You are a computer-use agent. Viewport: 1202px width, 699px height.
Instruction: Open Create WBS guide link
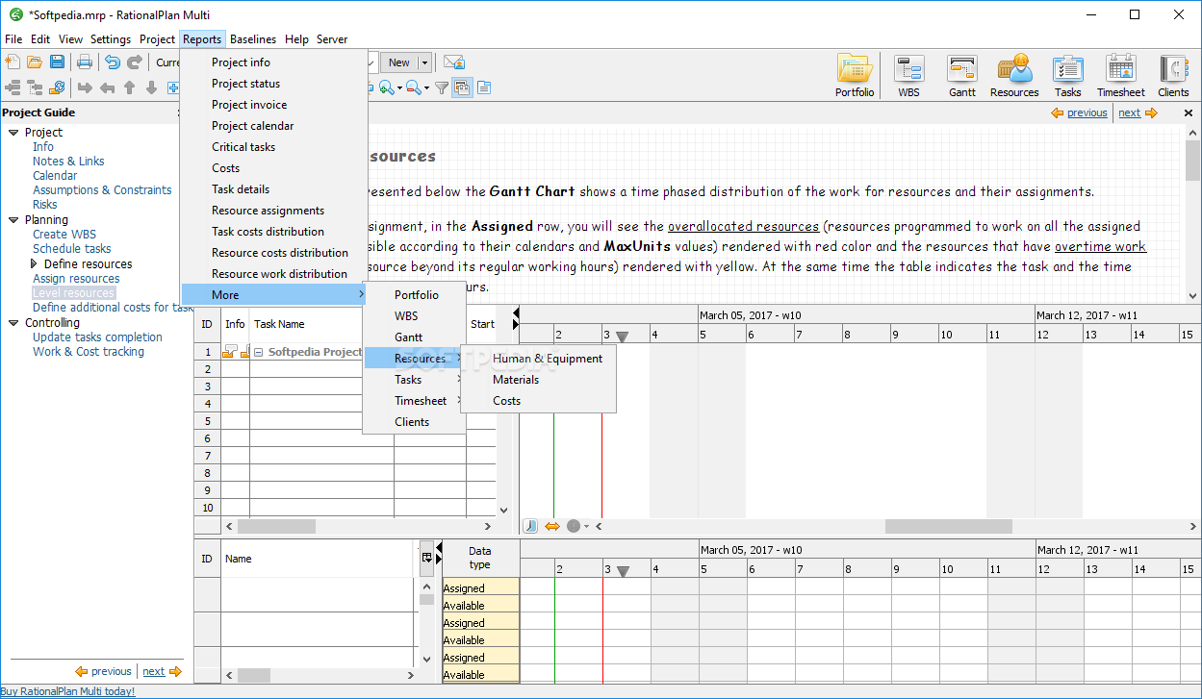coord(64,234)
